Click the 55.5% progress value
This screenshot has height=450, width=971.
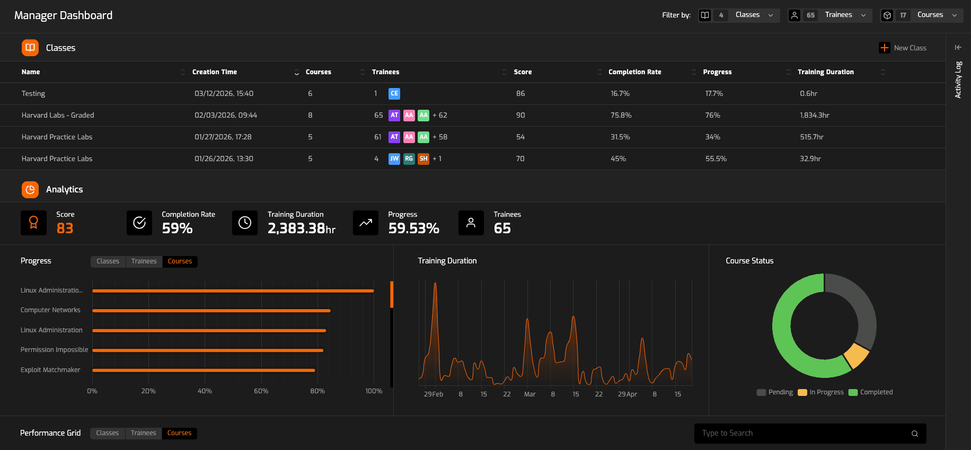pos(716,158)
